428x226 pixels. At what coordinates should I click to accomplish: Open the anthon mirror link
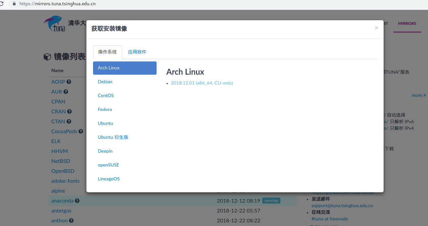[x=60, y=220]
